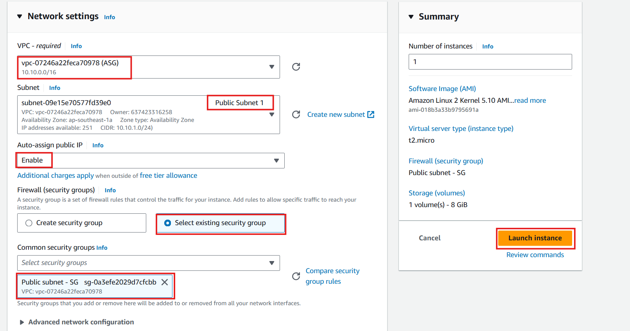Click the AMI ID ami-018b3a33b9795691a text
This screenshot has height=331, width=630.
(x=443, y=110)
